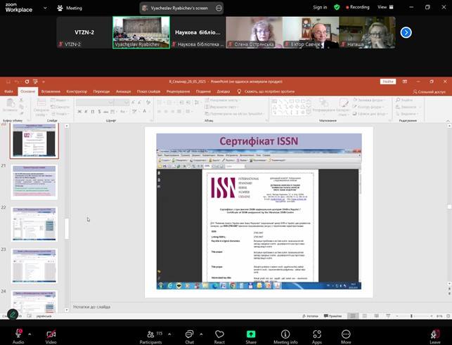Open the Zoom Chat panel
452x345 pixels.
(189, 337)
